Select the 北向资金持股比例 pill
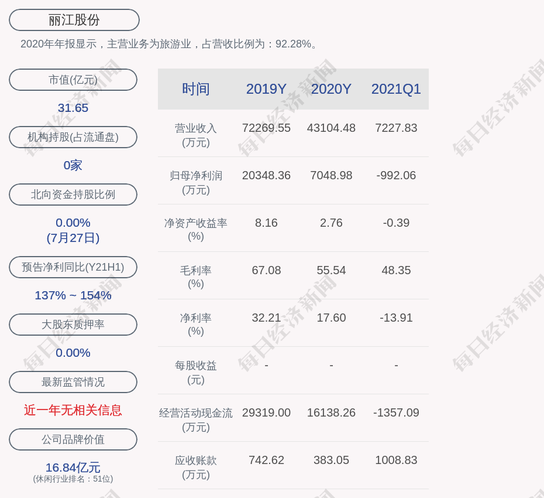The image size is (544, 498). point(73,195)
